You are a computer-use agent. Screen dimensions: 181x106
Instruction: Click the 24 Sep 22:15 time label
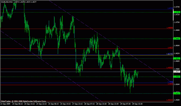[41, 104]
